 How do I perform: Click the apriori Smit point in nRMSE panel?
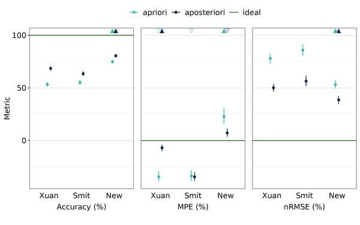pyautogui.click(x=303, y=50)
